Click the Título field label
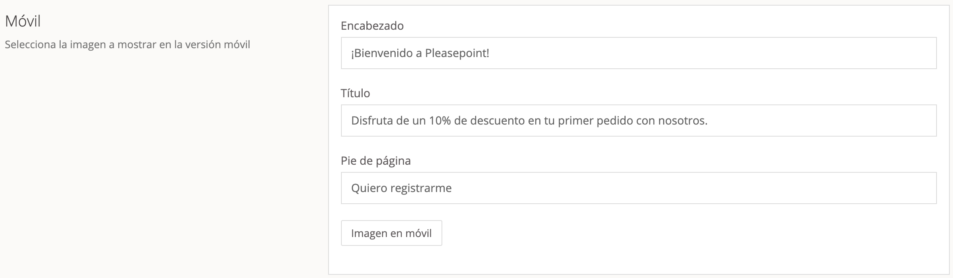Screen dimensions: 953x278 coord(355,93)
